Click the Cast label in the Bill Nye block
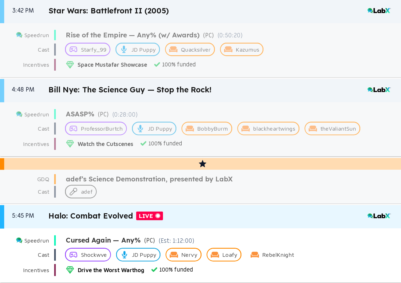 [44, 129]
